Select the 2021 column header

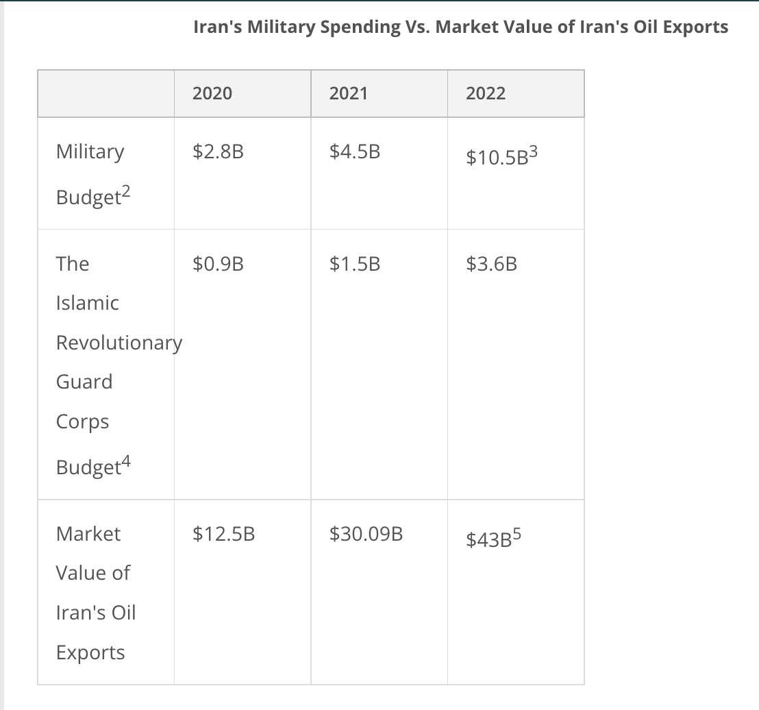(379, 93)
